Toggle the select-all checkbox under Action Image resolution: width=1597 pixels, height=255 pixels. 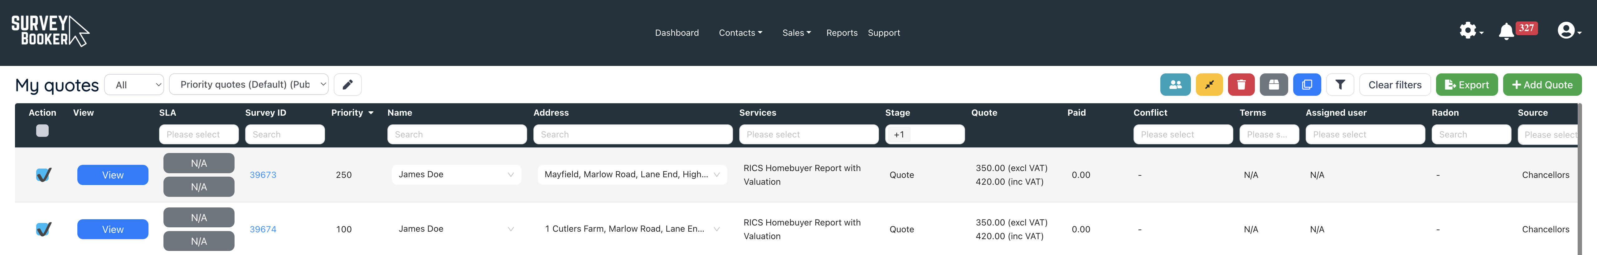coord(42,130)
